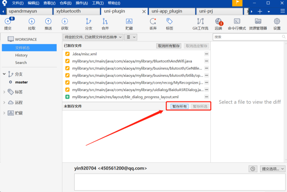Unstage BaiduASRDialog file with its minus button
This screenshot has width=287, height=192.
pyautogui.click(x=206, y=90)
